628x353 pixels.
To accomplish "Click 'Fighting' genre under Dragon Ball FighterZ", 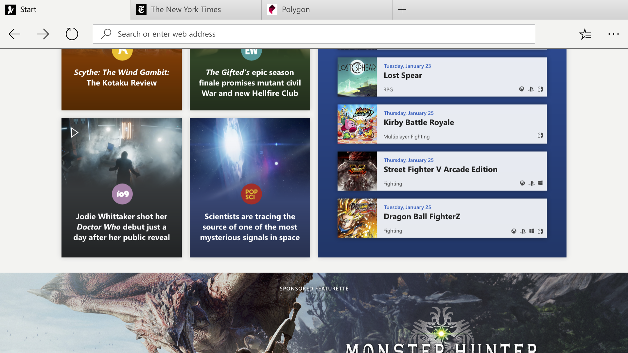I will pos(392,231).
